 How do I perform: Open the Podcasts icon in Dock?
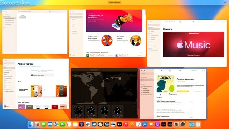[157, 124]
